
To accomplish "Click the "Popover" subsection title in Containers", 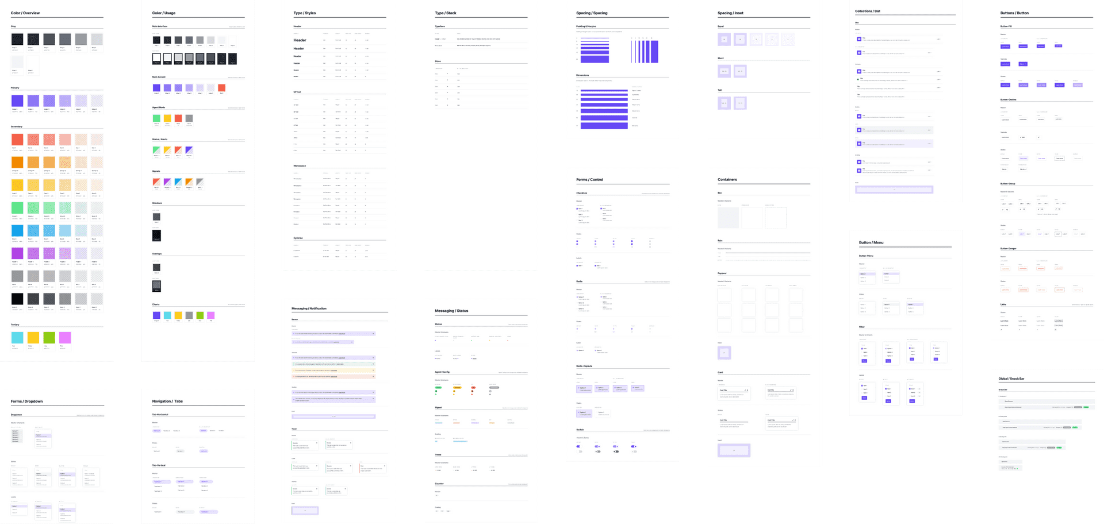I will coord(722,273).
